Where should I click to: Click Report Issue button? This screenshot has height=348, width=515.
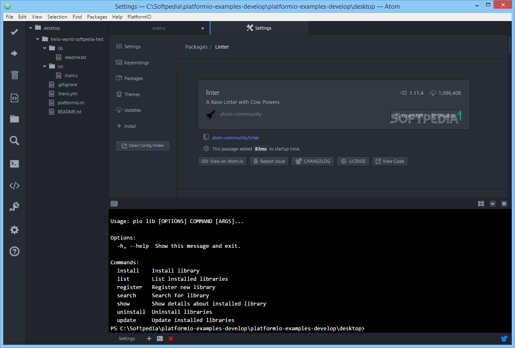[x=269, y=161]
